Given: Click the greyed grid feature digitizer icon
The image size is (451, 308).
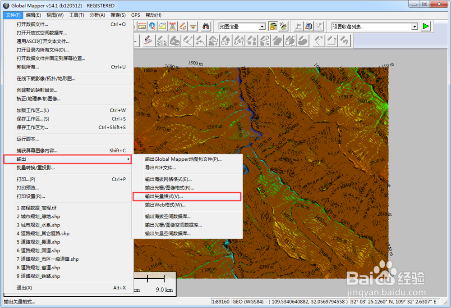Looking at the screenshot, I should 251,41.
